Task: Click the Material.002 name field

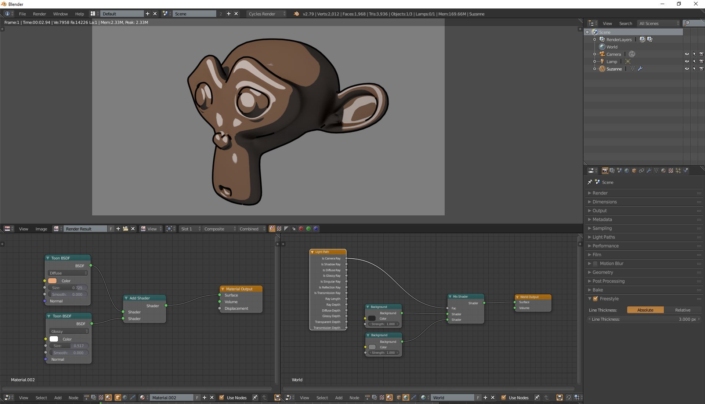Action: click(171, 397)
